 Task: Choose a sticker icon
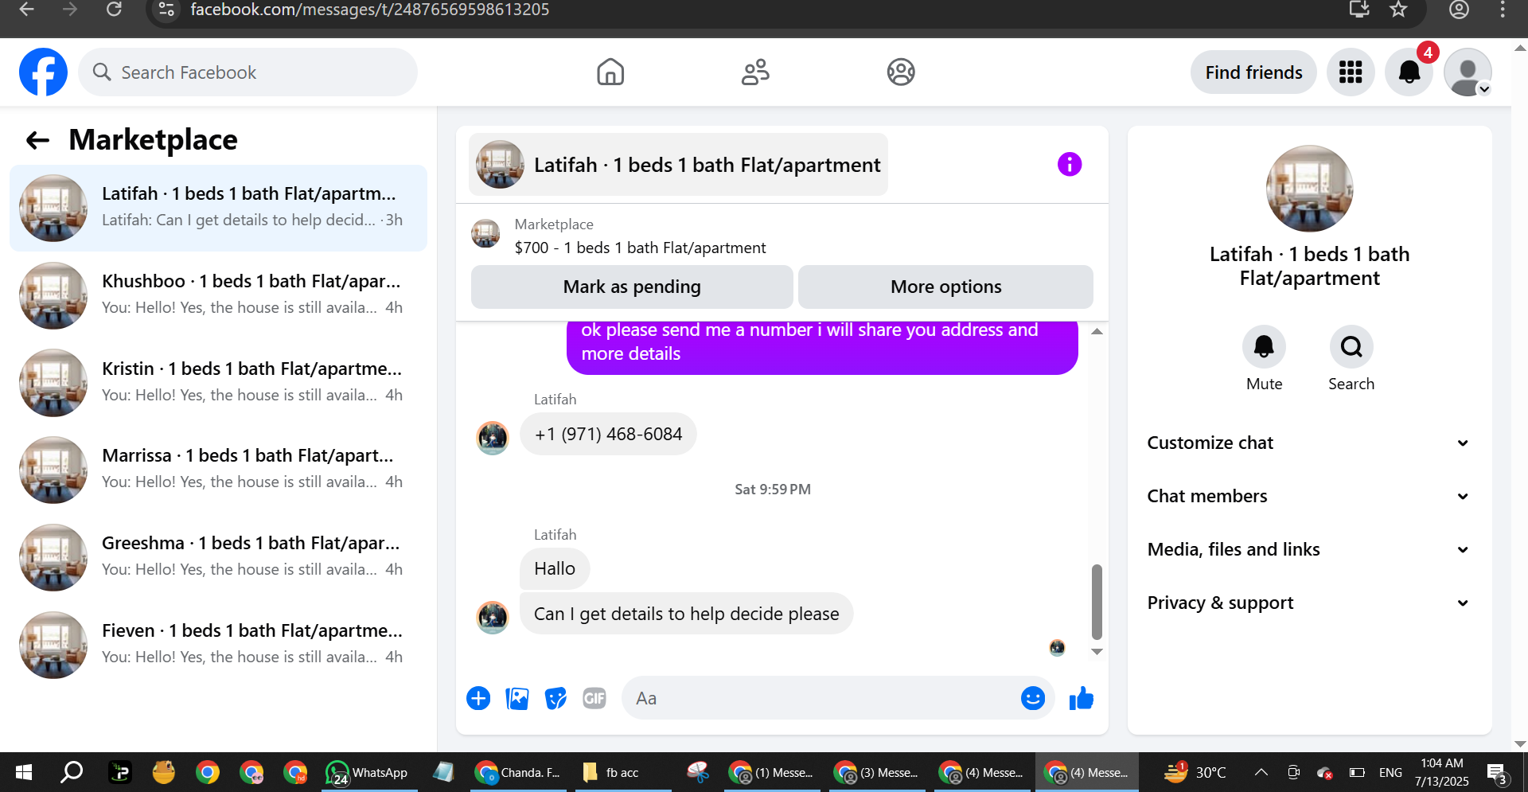click(x=555, y=699)
